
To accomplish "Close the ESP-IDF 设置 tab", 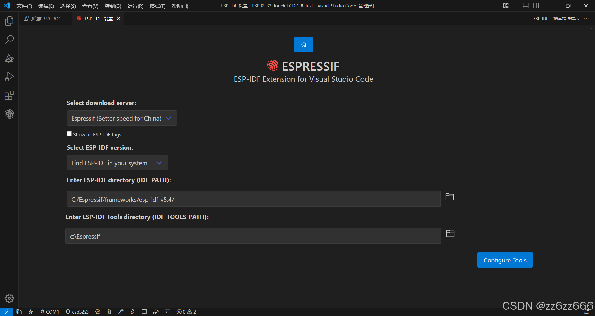I will (119, 19).
